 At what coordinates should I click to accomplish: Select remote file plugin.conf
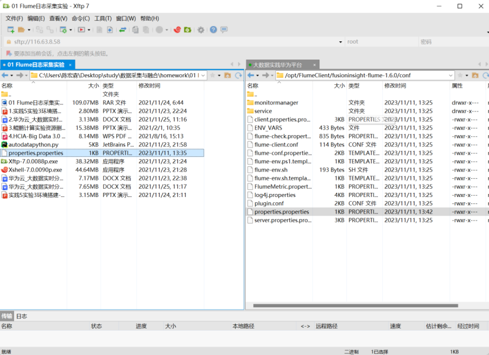pos(368,203)
